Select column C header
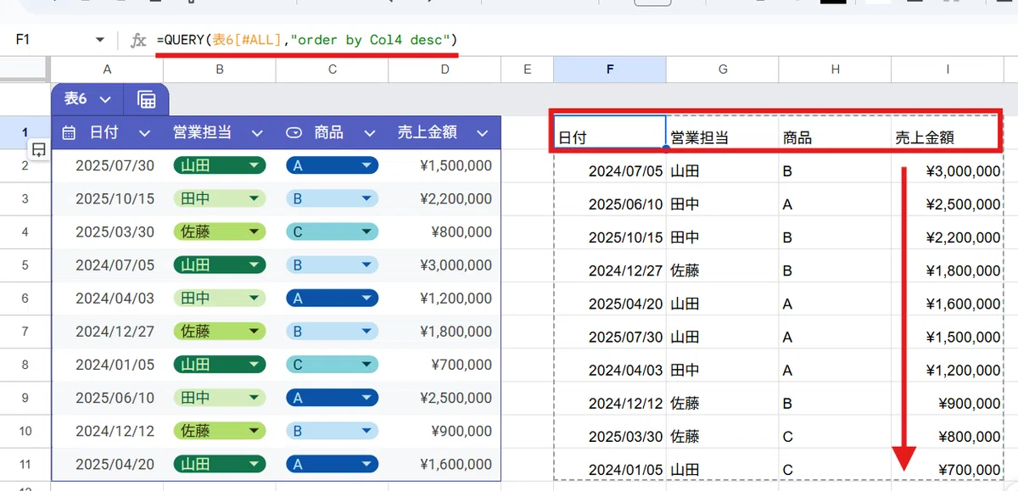Image resolution: width=1018 pixels, height=491 pixels. [x=333, y=70]
